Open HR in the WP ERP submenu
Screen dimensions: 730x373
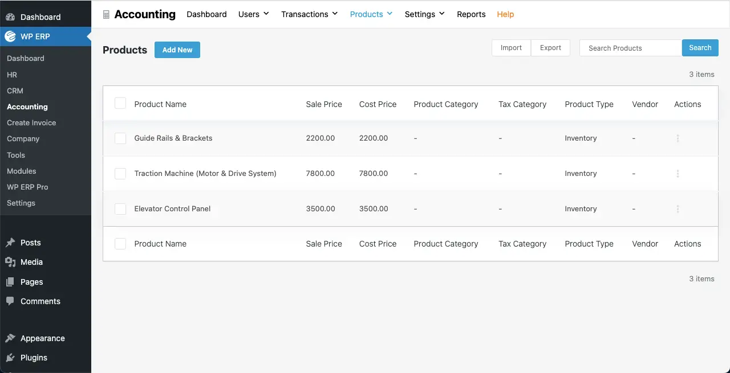[x=12, y=75]
